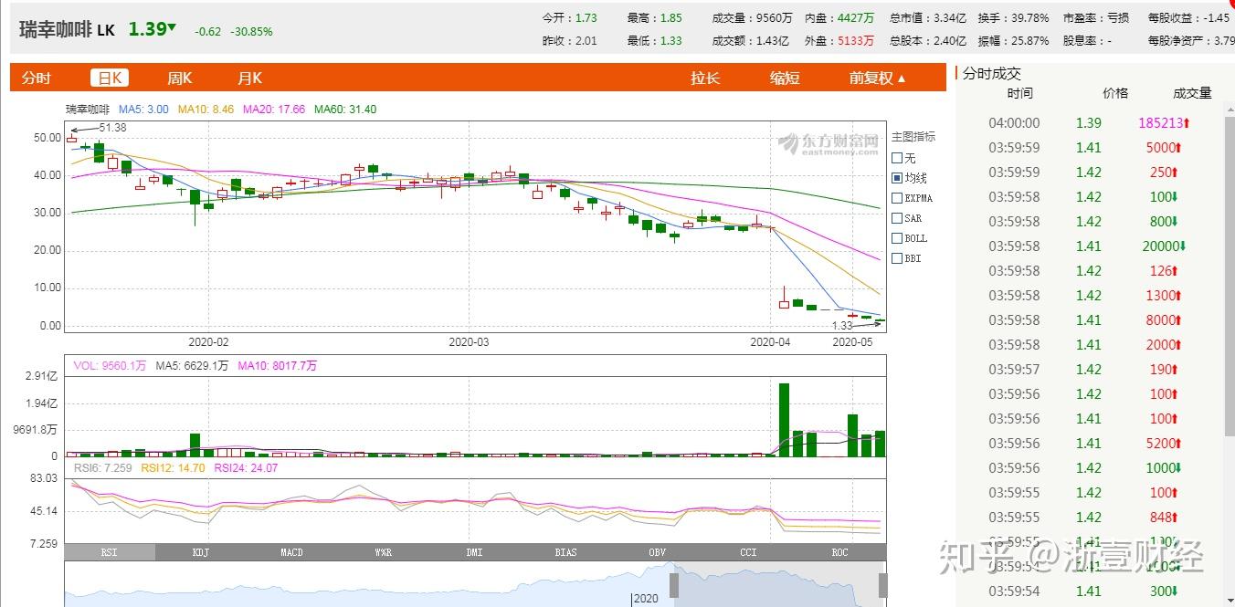The image size is (1235, 607).
Task: Click the 51.38 high-price marker on chart
Action: [x=111, y=127]
